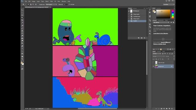Toggle lock image pixels
This screenshot has height=110, width=196.
(x=158, y=59)
